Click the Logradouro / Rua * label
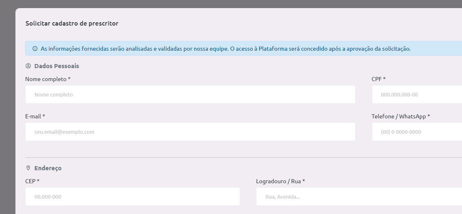Viewport: 462px width, 214px height. coord(280,181)
